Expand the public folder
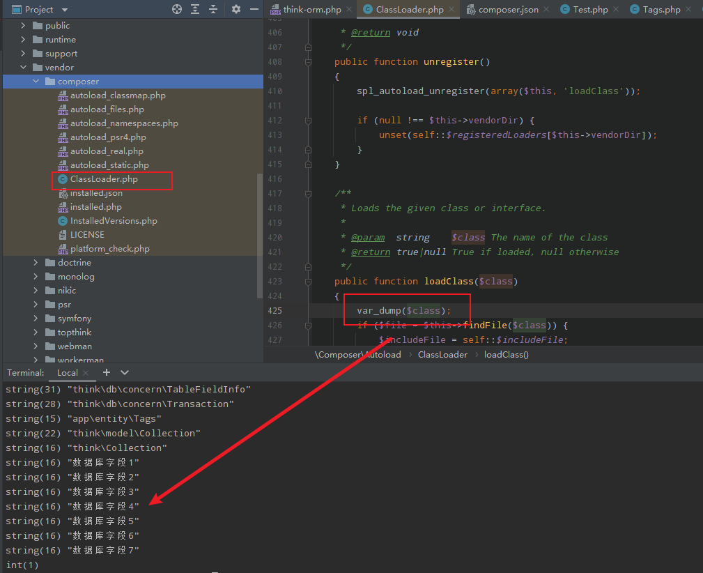 (23, 26)
